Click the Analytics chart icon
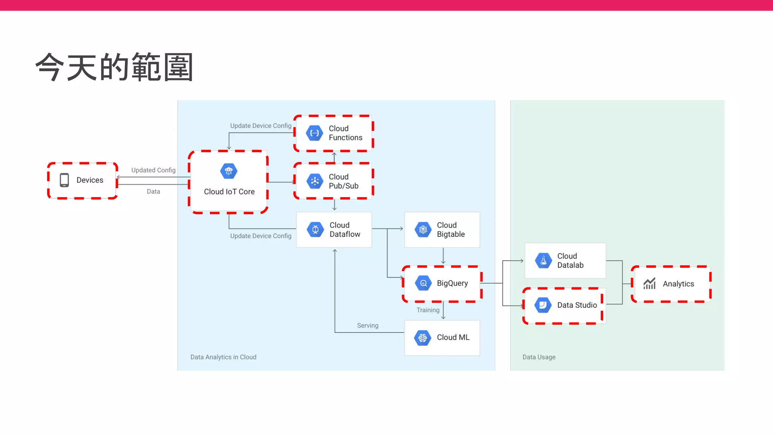Screen dimensions: 773x435 coord(650,284)
